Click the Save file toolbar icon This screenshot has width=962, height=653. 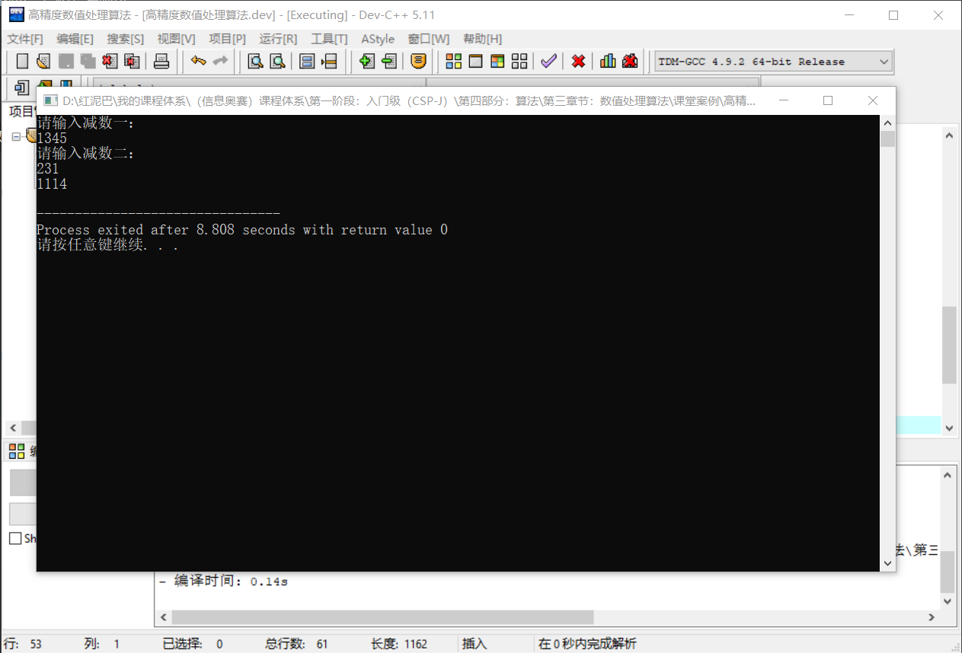(66, 62)
